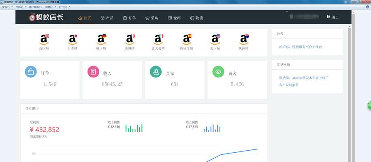Click the help icon in photo viewer toolbar
The image size is (371, 162).
[x=368, y=7]
